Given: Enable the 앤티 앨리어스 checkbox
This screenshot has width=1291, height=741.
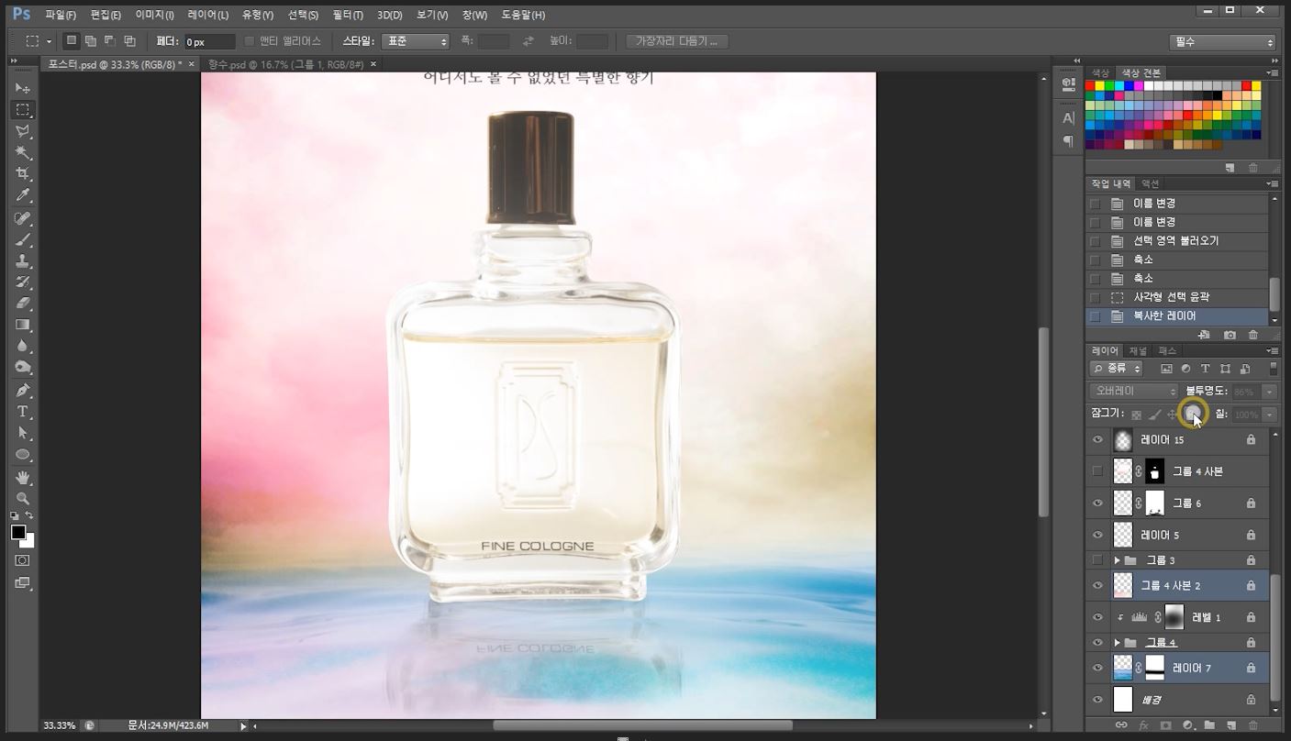Looking at the screenshot, I should pyautogui.click(x=249, y=41).
